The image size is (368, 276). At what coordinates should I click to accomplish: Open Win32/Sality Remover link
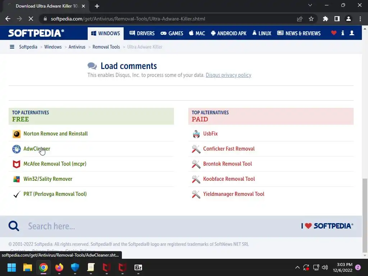[x=48, y=179]
